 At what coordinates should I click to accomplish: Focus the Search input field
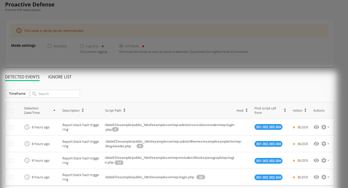click(x=55, y=94)
